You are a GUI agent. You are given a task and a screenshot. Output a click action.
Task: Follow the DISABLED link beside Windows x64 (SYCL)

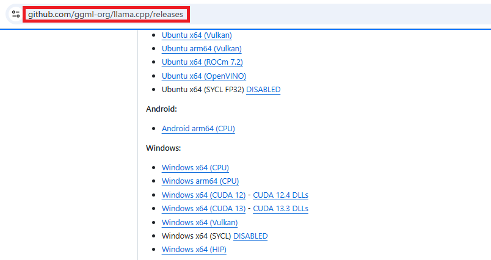point(250,236)
